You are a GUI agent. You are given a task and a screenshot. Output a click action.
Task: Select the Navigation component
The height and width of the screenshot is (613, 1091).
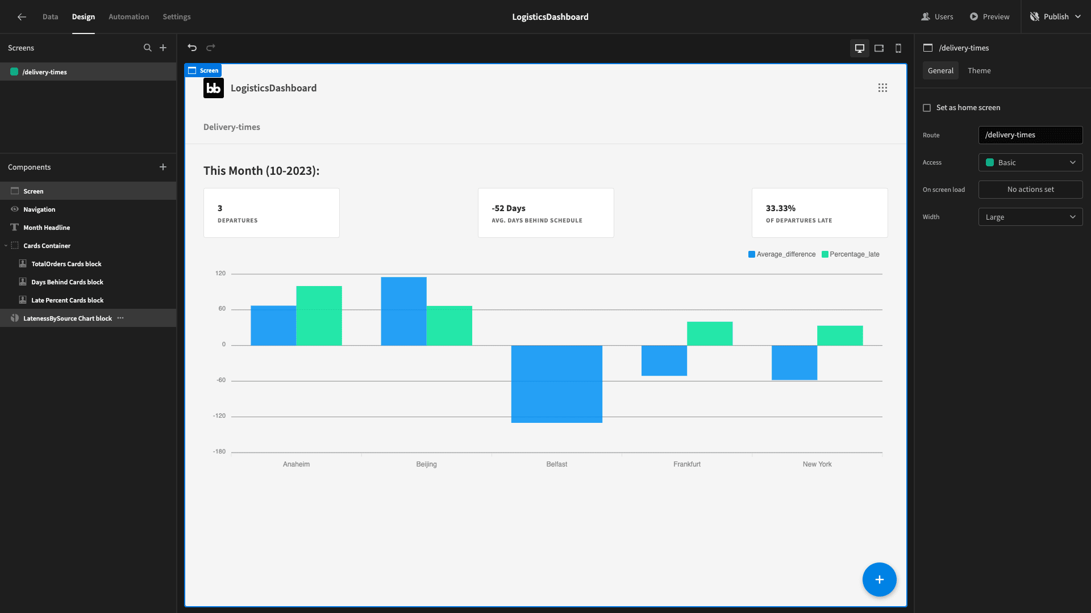[88, 209]
